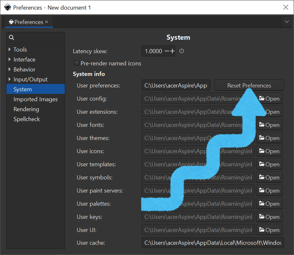Expand the Behavior tree section
Viewport: 294px width, 255px height.
pyautogui.click(x=10, y=70)
